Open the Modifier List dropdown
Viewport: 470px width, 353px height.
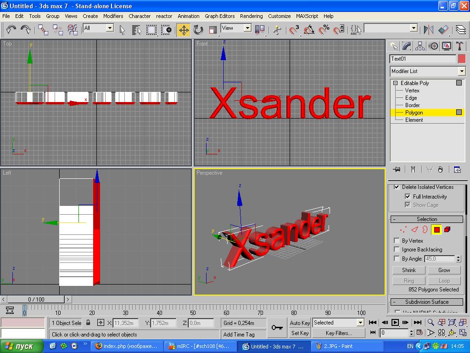point(461,71)
